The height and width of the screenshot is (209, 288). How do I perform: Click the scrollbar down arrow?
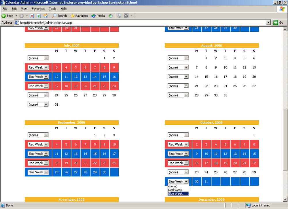[285, 200]
